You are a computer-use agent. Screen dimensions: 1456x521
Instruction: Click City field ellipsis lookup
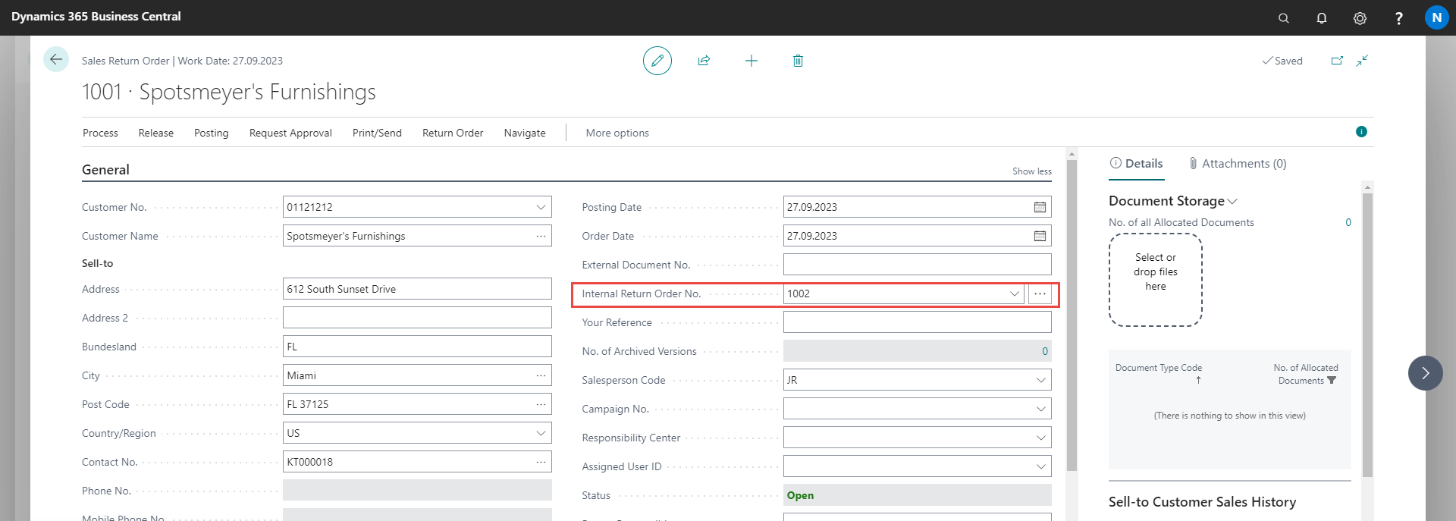(541, 375)
